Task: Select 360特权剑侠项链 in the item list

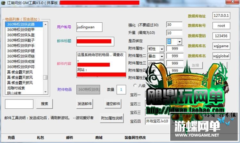Action: coord(24,56)
